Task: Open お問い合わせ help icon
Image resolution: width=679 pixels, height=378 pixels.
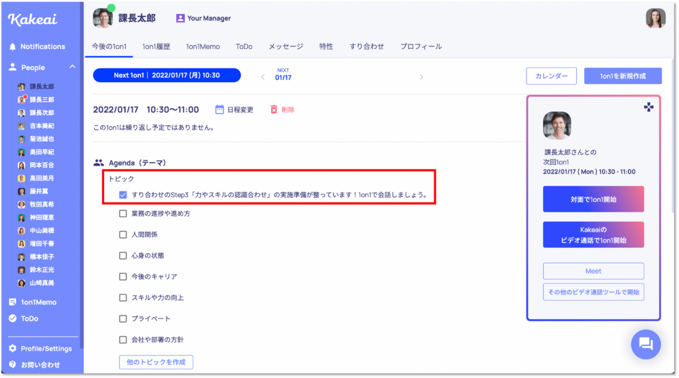Action: click(13, 365)
